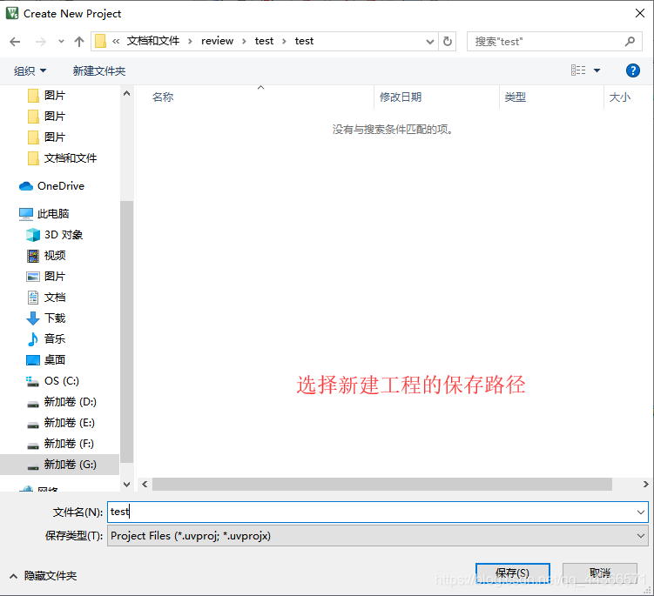Open the OS (C:) drive
This screenshot has height=596, width=654.
tap(61, 381)
